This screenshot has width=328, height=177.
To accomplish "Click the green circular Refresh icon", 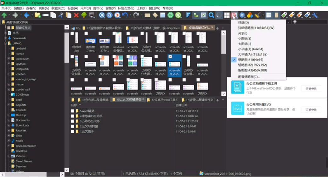I will click(x=170, y=15).
